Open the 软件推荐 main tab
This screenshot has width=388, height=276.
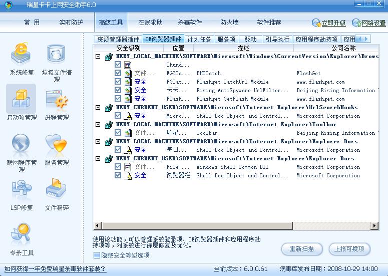pos(269,23)
